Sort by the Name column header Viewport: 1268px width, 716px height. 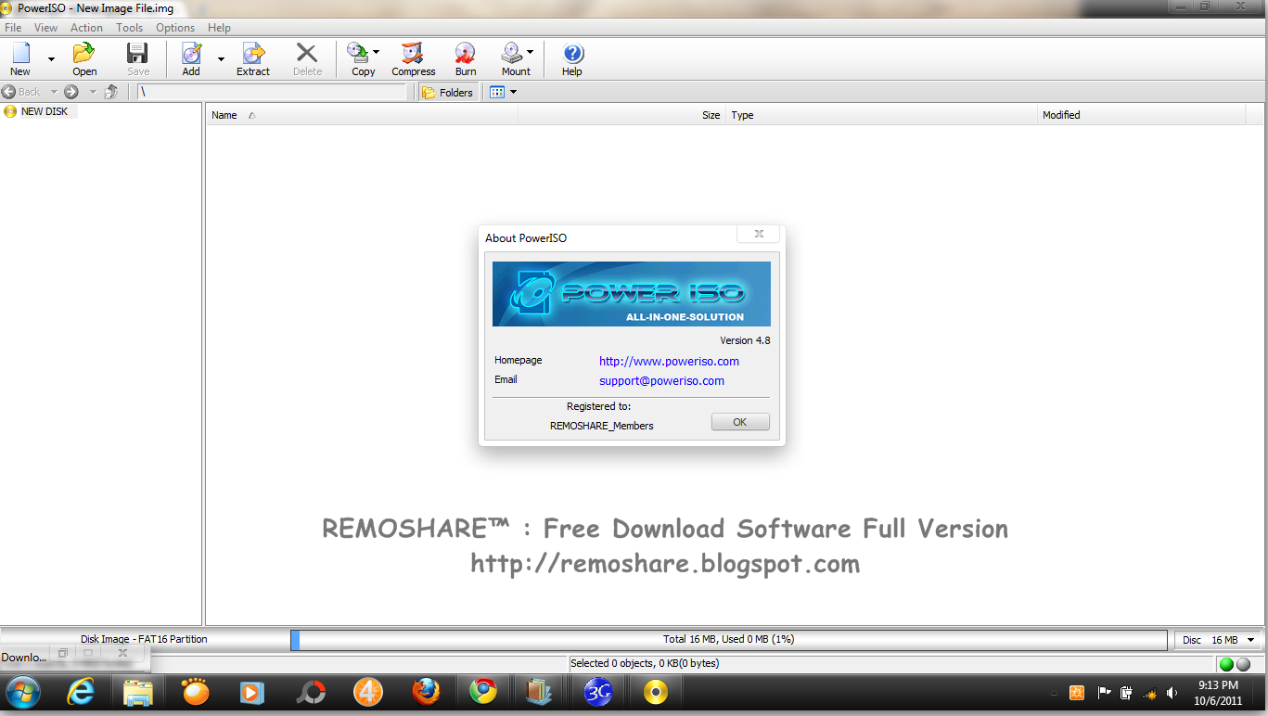click(362, 115)
